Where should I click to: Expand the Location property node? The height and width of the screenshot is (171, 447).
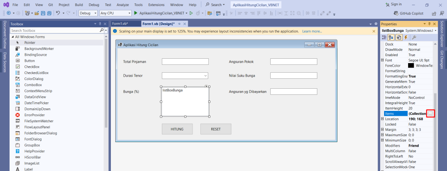(382, 119)
